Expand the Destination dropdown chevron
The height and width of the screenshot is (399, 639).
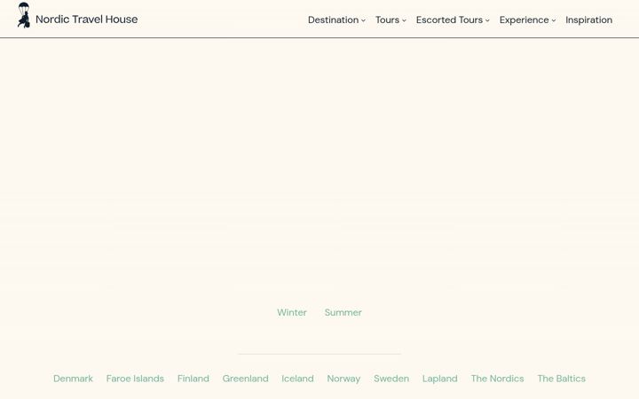[x=363, y=20]
